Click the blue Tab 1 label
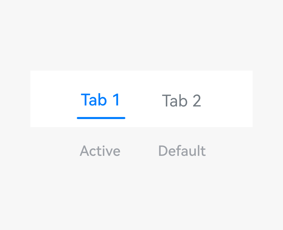Image resolution: width=283 pixels, height=230 pixels. point(101,100)
